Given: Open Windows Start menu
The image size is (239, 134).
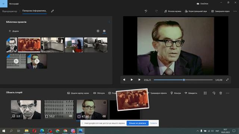Looking at the screenshot, I should (x=4, y=131).
